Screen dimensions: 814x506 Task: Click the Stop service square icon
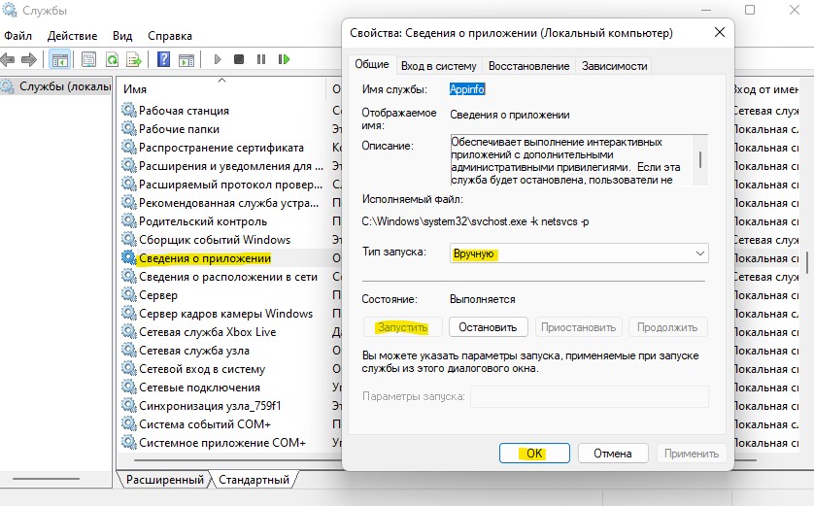pyautogui.click(x=239, y=59)
